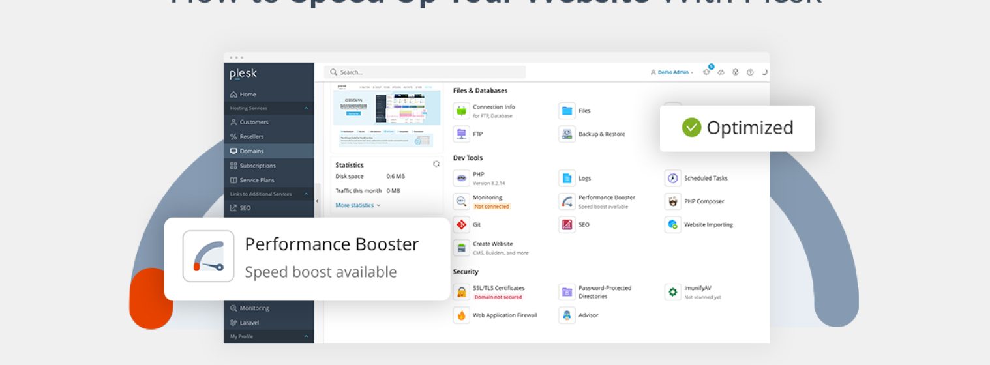Open Scheduled Tasks clock icon
This screenshot has height=365, width=990.
(x=672, y=178)
